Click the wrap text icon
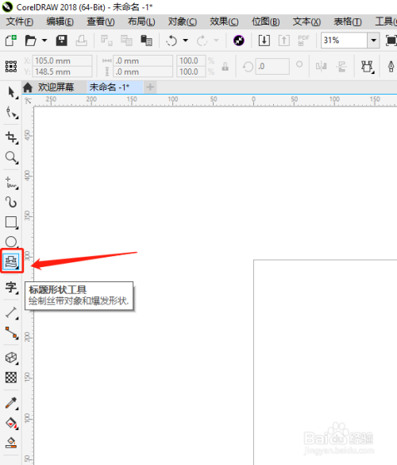This screenshot has width=397, height=465. pyautogui.click(x=367, y=67)
